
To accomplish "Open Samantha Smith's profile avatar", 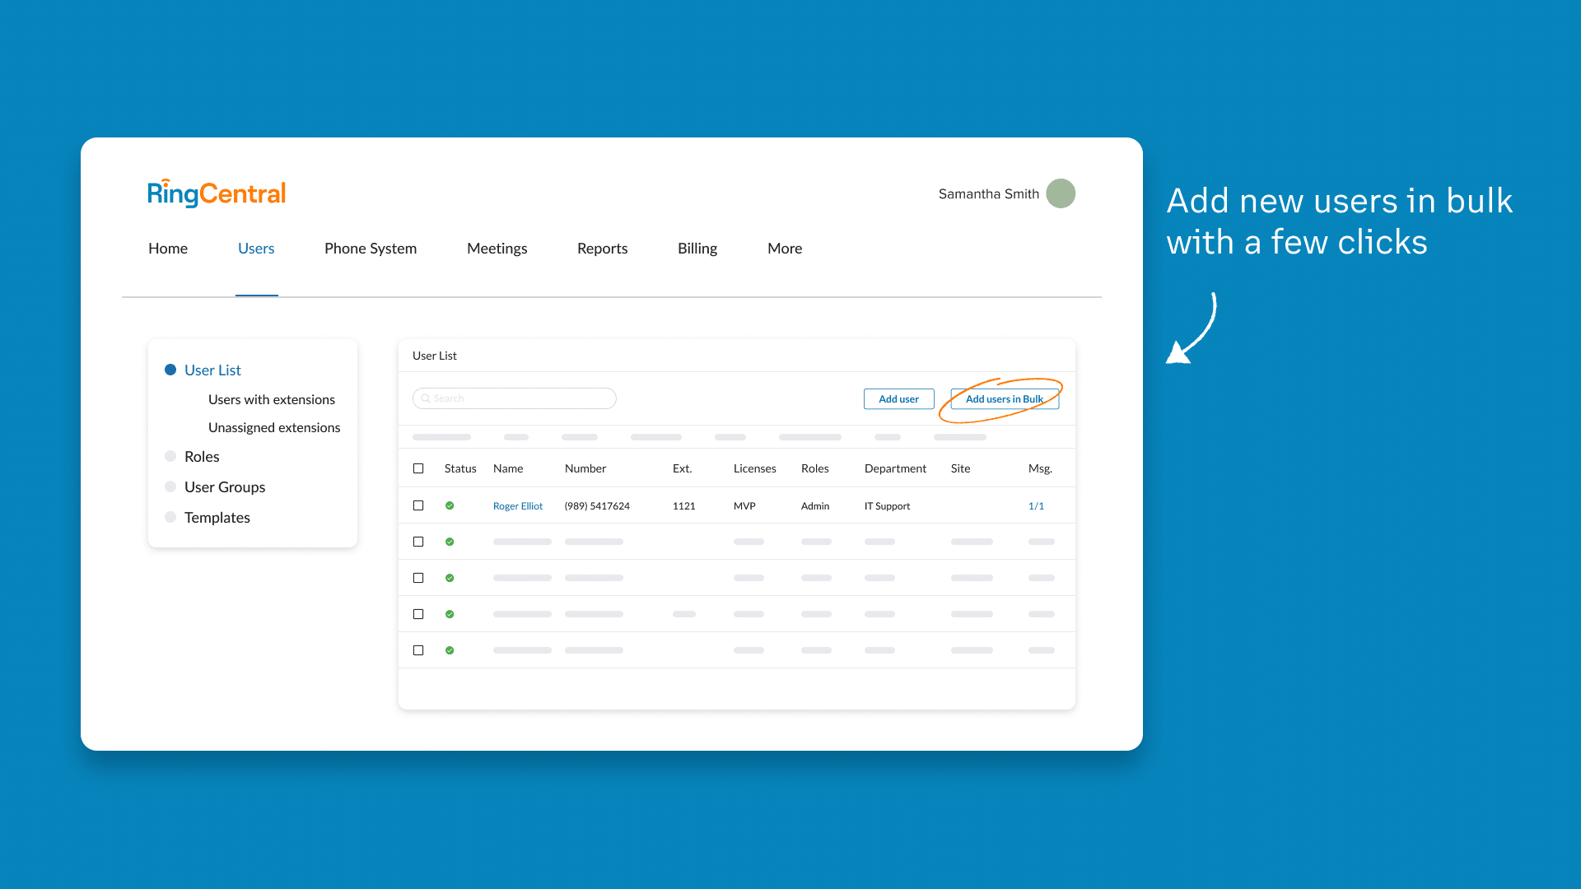I will click(x=1060, y=193).
